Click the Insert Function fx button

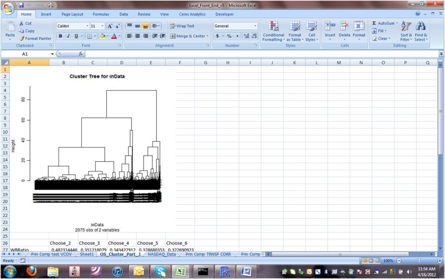click(80, 54)
